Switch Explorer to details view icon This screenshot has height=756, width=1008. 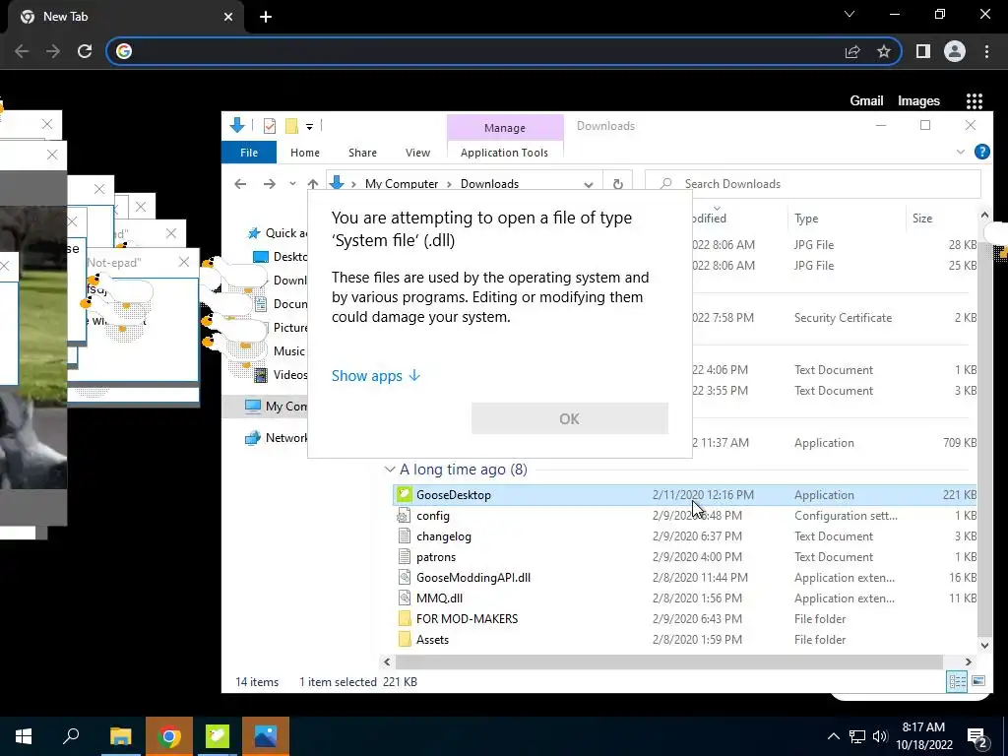pyautogui.click(x=957, y=681)
